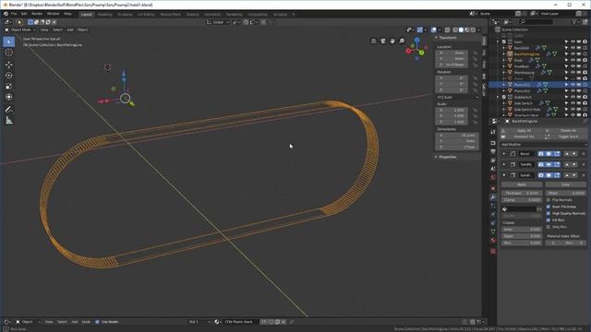Open the Global orientation dropdown
Viewport: 591px width, 332px height.
point(218,22)
